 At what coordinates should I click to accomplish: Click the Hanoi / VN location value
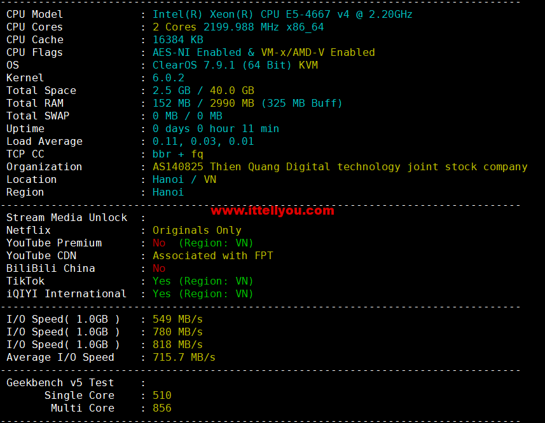pos(184,179)
